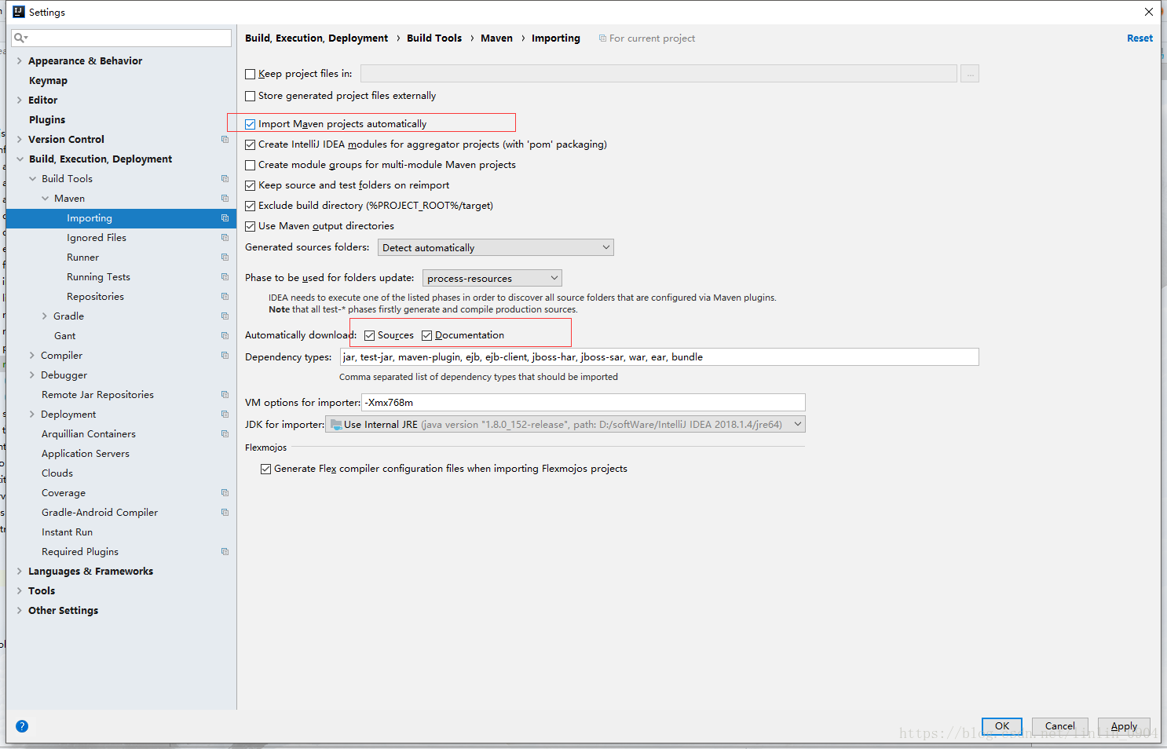Click the folder icon in JDK importer field
The height and width of the screenshot is (749, 1167).
tap(336, 425)
